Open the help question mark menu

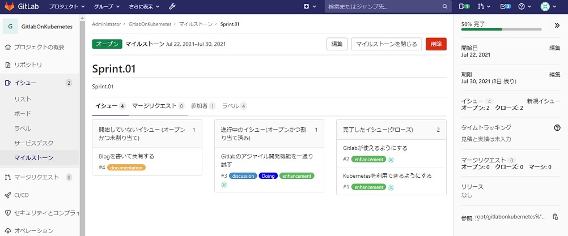[524, 6]
